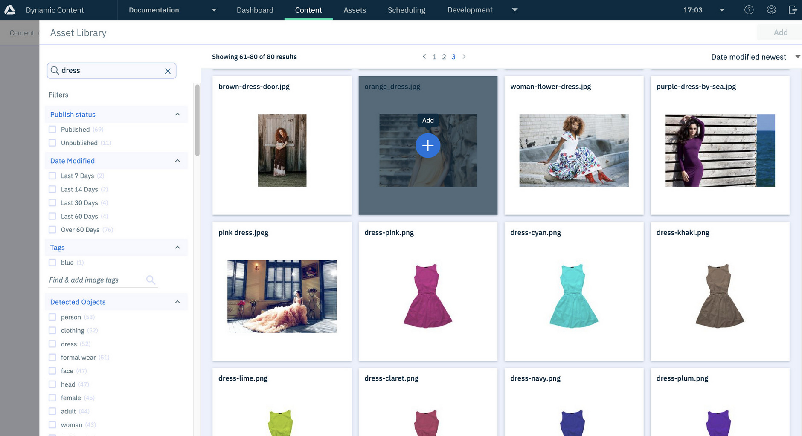Check the Last 60 Days filter
The height and width of the screenshot is (436, 802).
coord(52,216)
